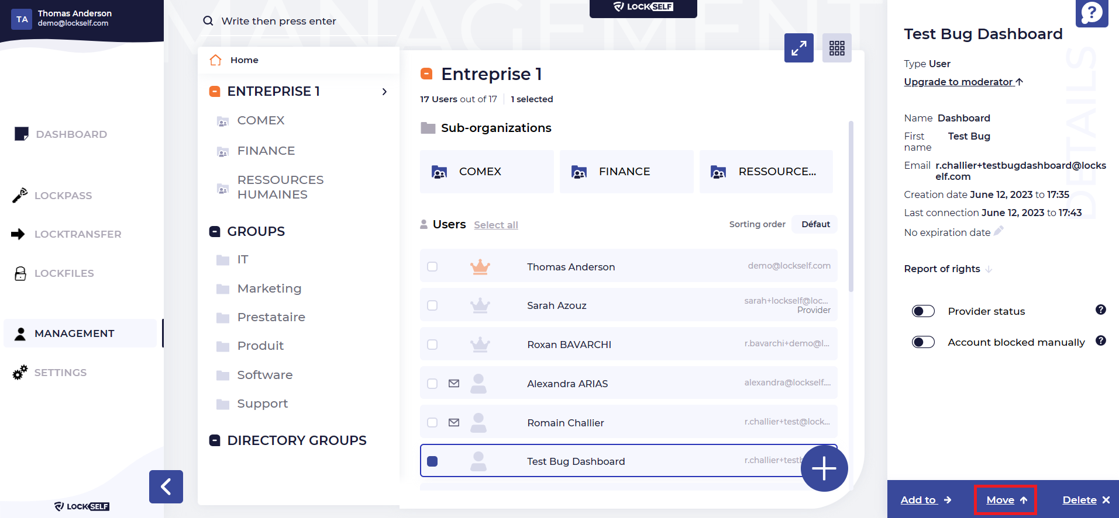1119x518 pixels.
Task: Select the Prestataire group
Action: click(271, 317)
